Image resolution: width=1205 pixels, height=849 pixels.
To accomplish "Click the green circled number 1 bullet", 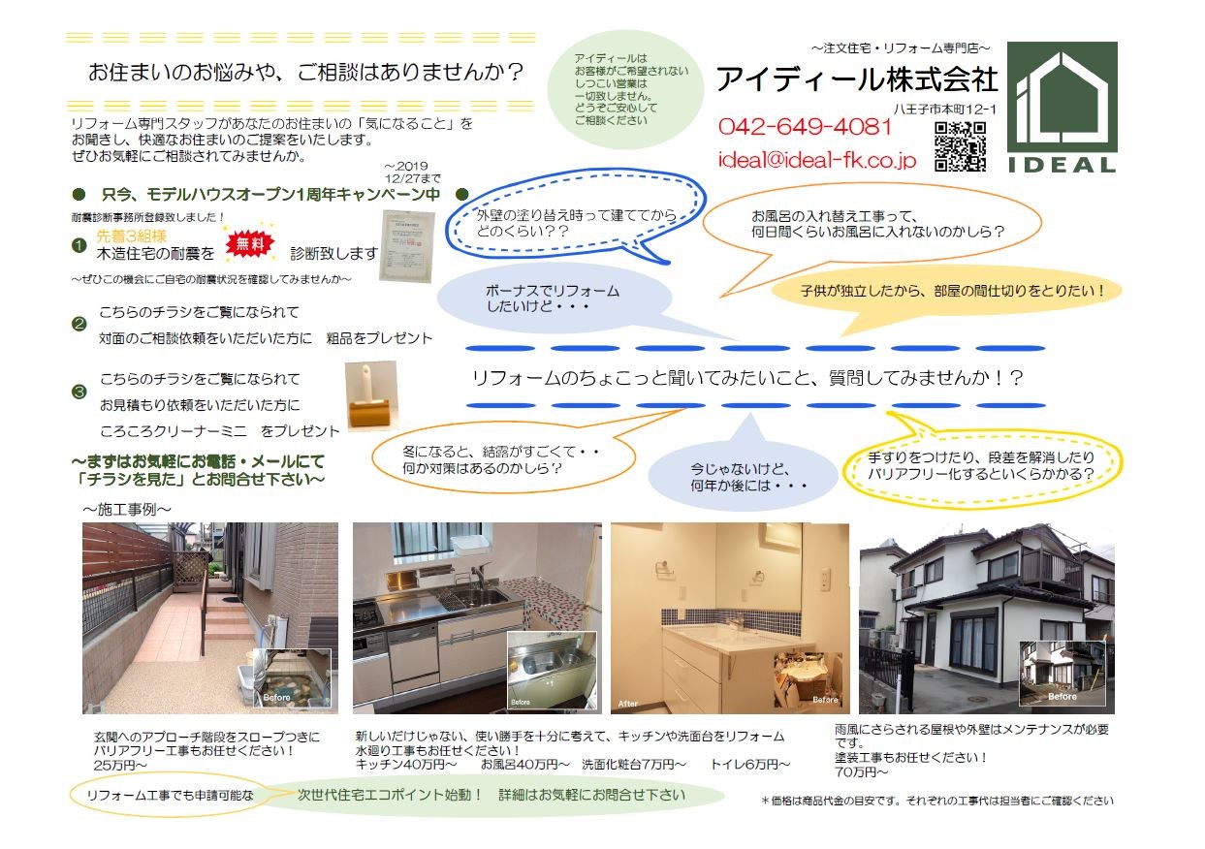I will (x=79, y=246).
